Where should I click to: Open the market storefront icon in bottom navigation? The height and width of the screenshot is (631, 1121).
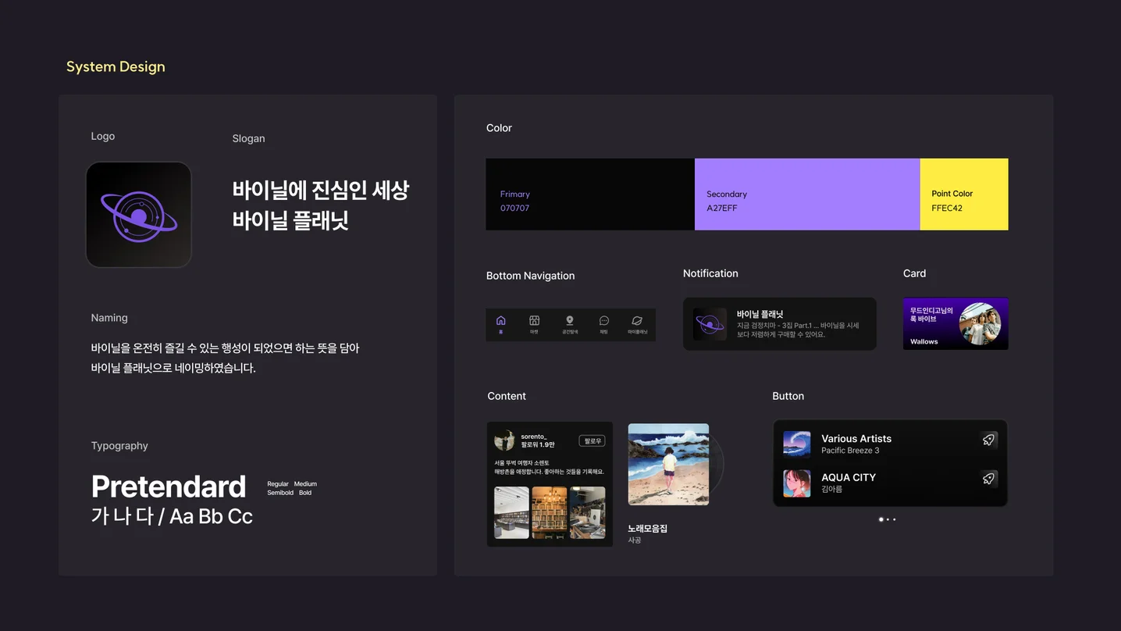click(534, 320)
